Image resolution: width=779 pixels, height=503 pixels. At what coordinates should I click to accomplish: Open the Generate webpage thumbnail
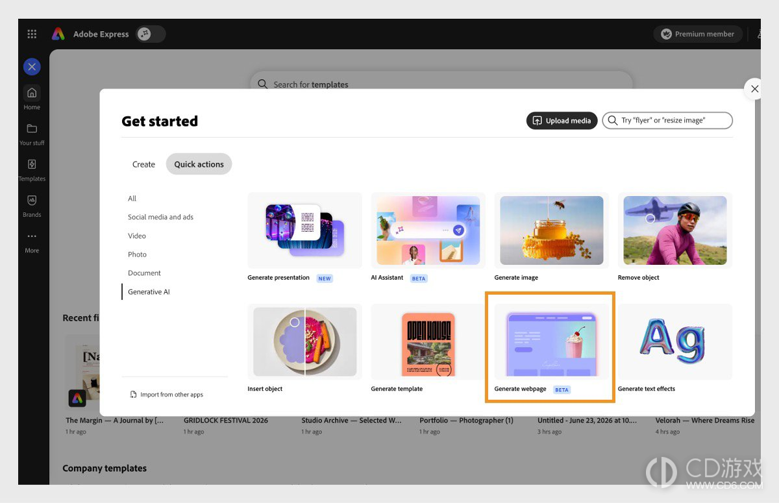pos(552,342)
